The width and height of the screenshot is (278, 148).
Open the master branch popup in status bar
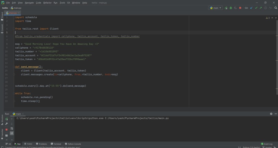point(267,147)
